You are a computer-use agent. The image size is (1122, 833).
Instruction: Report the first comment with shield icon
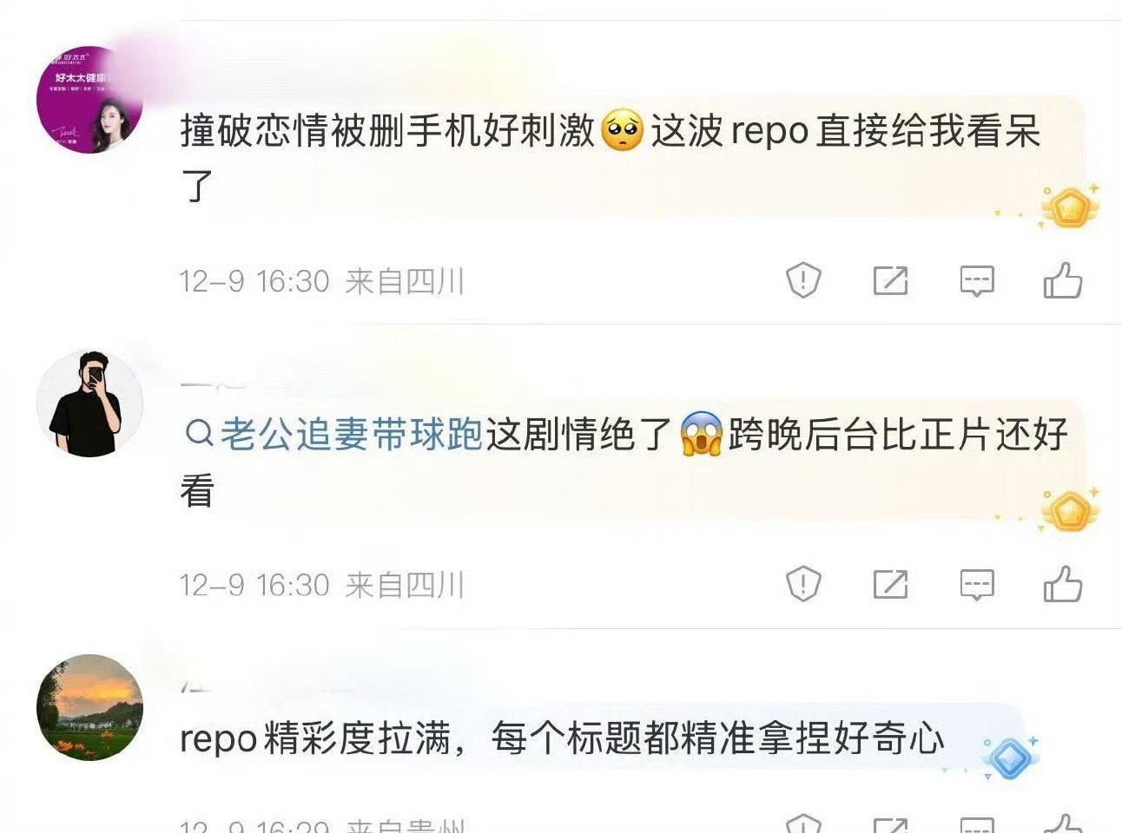803,280
